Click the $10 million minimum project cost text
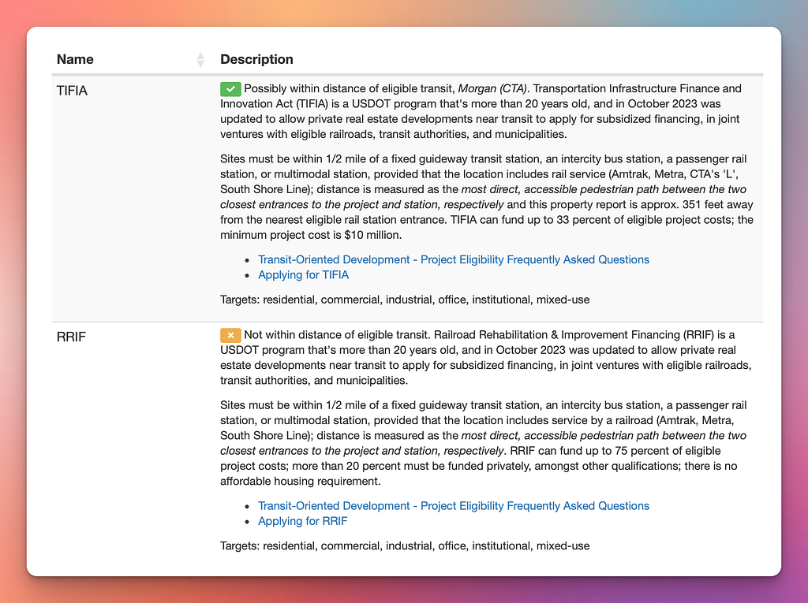This screenshot has height=603, width=808. click(x=311, y=235)
